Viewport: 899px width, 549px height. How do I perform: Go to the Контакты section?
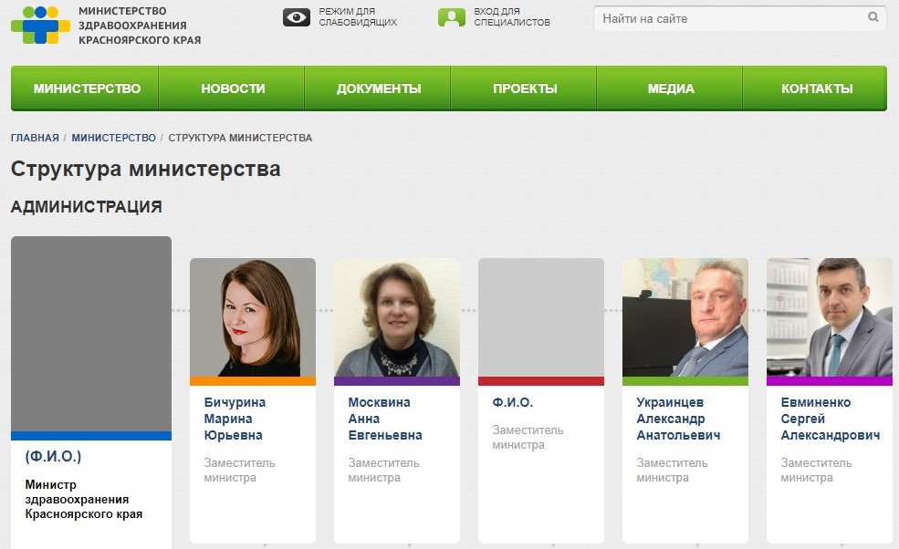point(815,88)
